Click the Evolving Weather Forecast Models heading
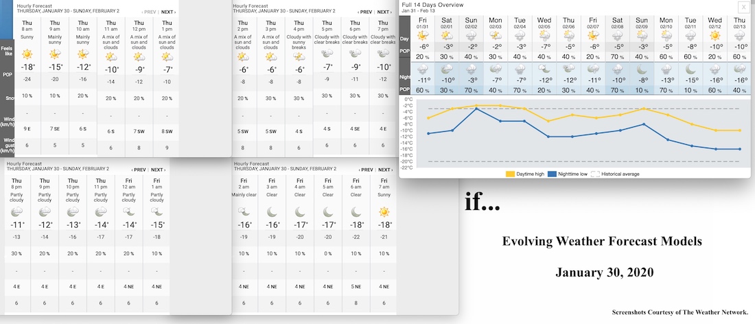 tap(602, 241)
